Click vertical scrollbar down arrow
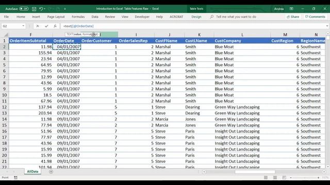The image size is (330, 185). (328, 167)
